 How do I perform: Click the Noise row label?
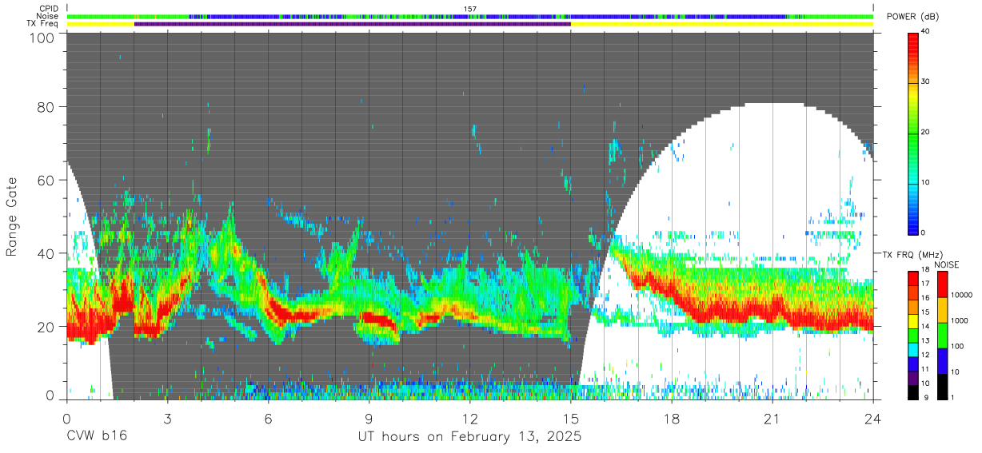click(x=48, y=16)
